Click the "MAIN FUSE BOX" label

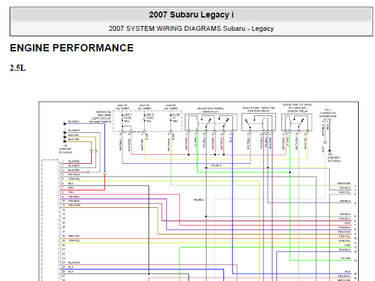tap(104, 114)
